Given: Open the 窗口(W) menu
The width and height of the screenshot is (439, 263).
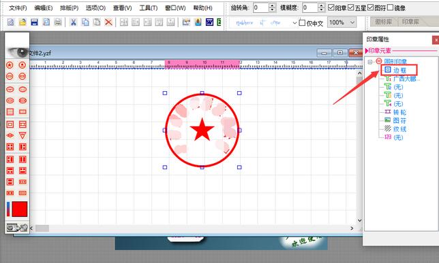Looking at the screenshot, I should [175, 8].
